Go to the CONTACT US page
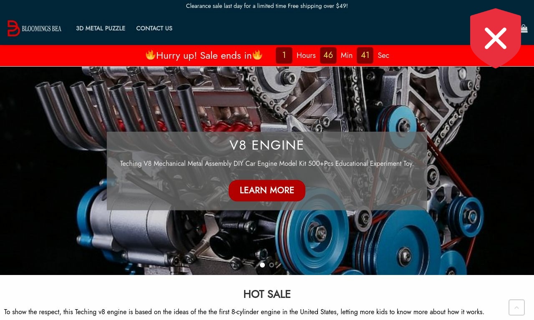534x320 pixels. 154,28
